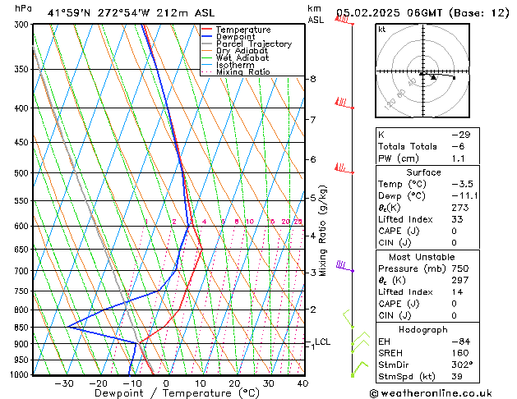Click the storm motion triangle in hodograph
The height and width of the screenshot is (399, 517).
coord(433,77)
